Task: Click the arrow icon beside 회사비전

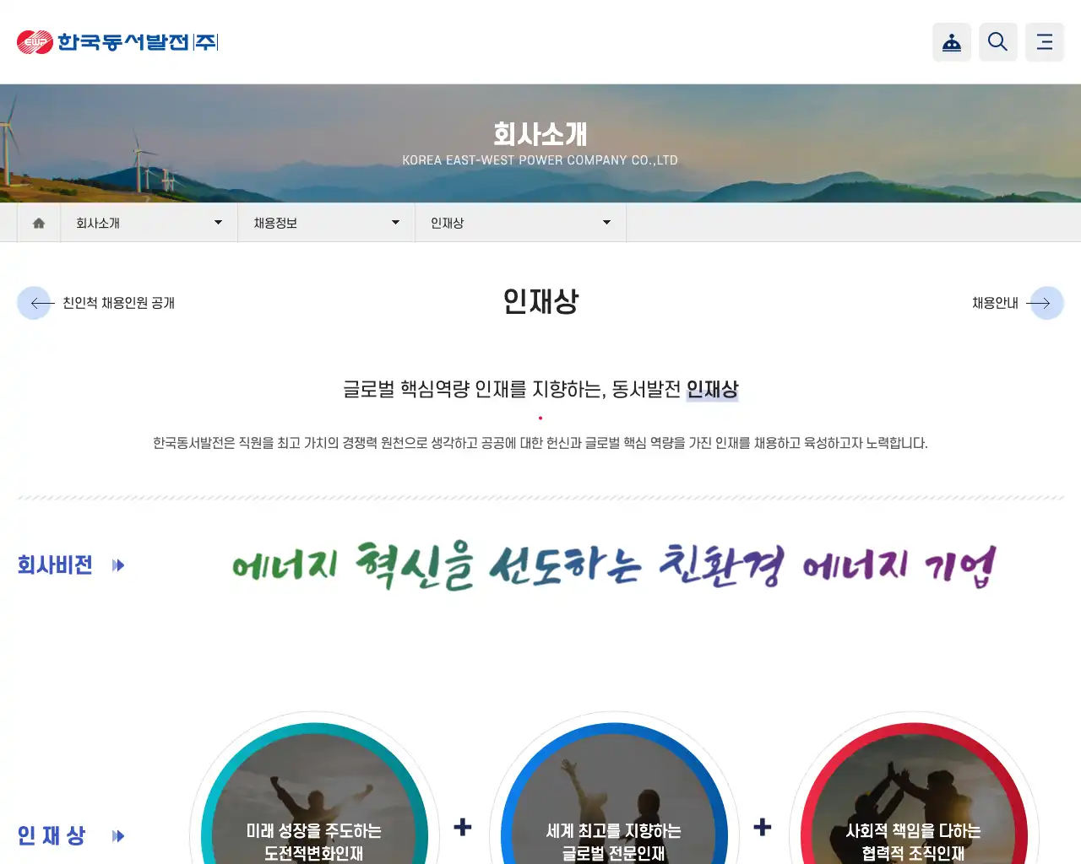Action: (x=118, y=565)
